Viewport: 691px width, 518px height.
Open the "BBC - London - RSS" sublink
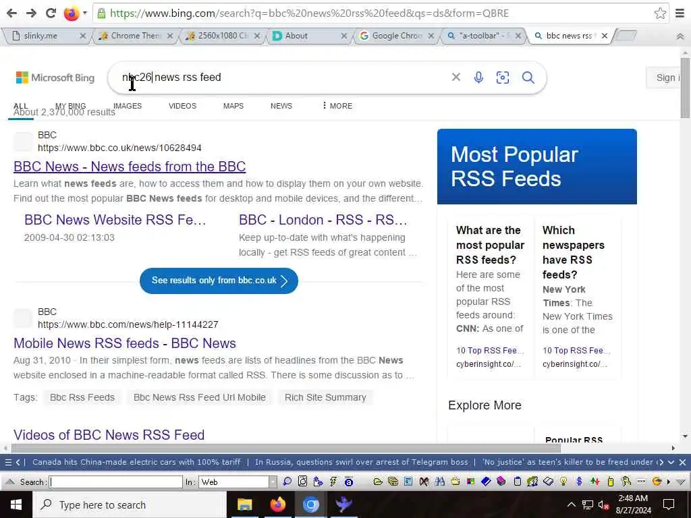323,219
